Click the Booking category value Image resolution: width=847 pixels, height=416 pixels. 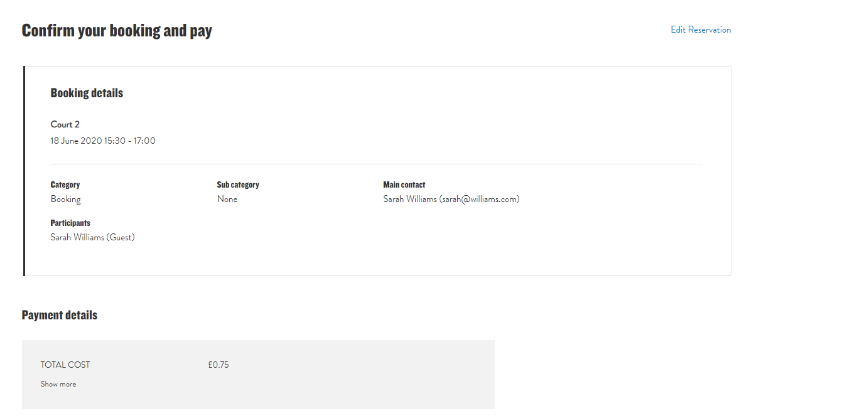pos(66,199)
